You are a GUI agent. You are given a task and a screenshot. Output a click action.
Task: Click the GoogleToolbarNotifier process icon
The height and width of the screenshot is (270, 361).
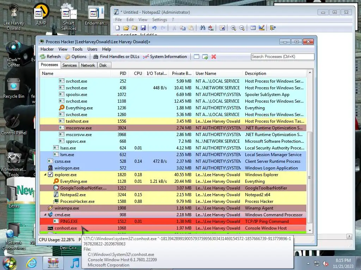pyautogui.click(x=56, y=188)
